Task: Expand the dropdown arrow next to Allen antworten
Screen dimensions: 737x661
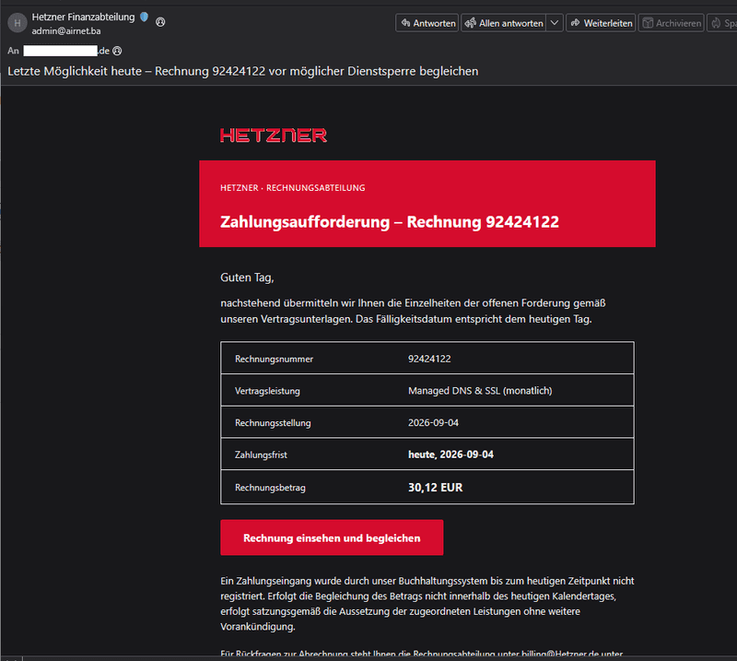Action: 555,23
